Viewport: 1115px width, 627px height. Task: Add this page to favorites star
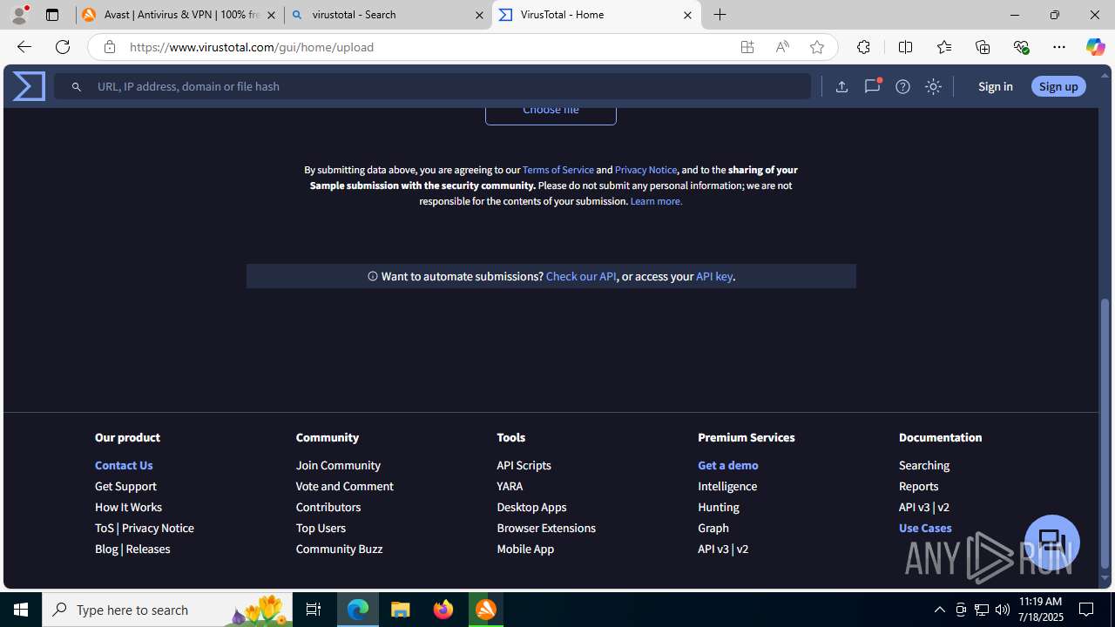pyautogui.click(x=817, y=47)
